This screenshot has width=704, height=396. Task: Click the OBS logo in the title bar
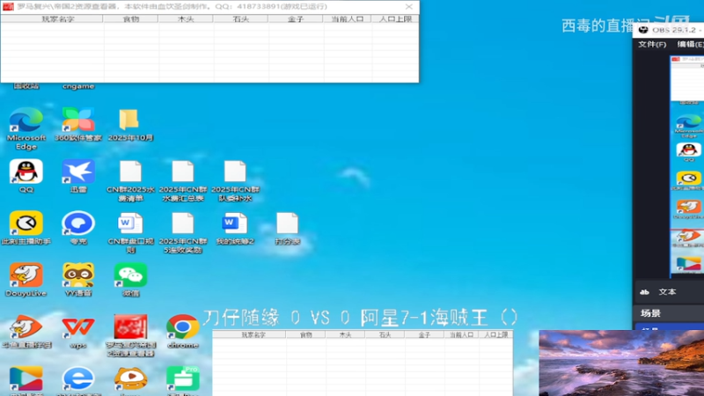pos(643,30)
